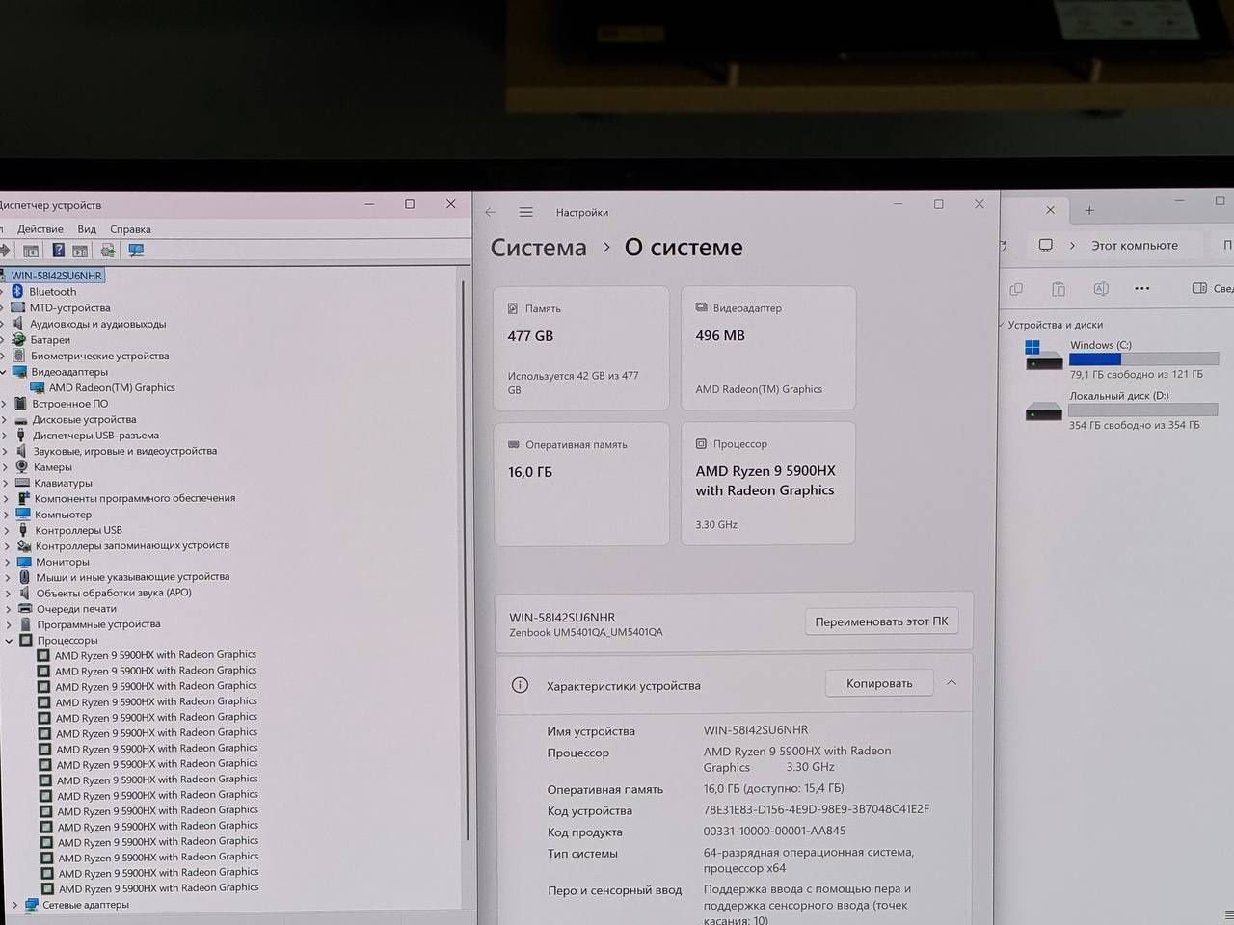
Task: Click the Клавиатуры keyboard icon
Action: coord(23,483)
